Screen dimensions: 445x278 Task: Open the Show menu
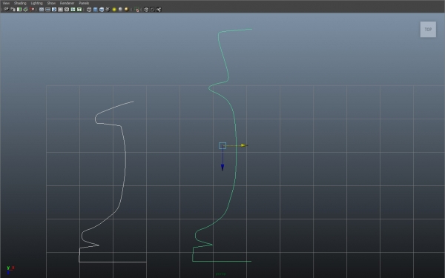pos(51,3)
